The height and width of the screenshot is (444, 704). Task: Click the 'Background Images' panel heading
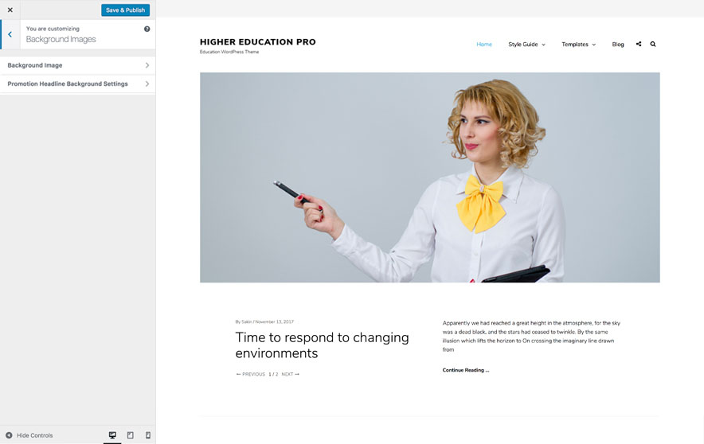click(61, 40)
